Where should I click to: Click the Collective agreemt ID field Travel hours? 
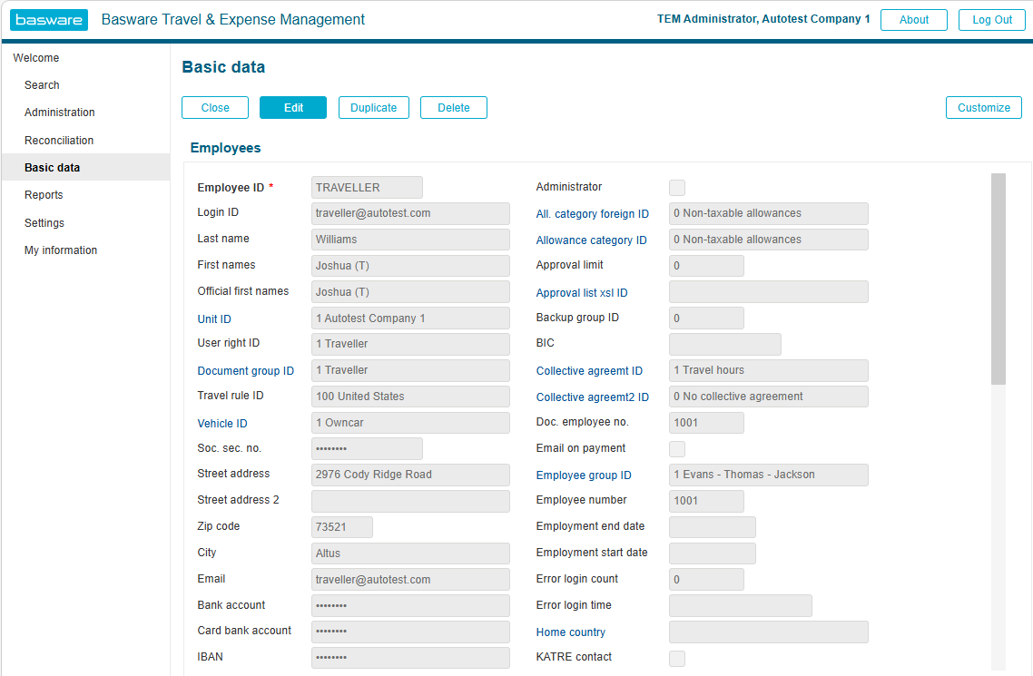pos(769,370)
